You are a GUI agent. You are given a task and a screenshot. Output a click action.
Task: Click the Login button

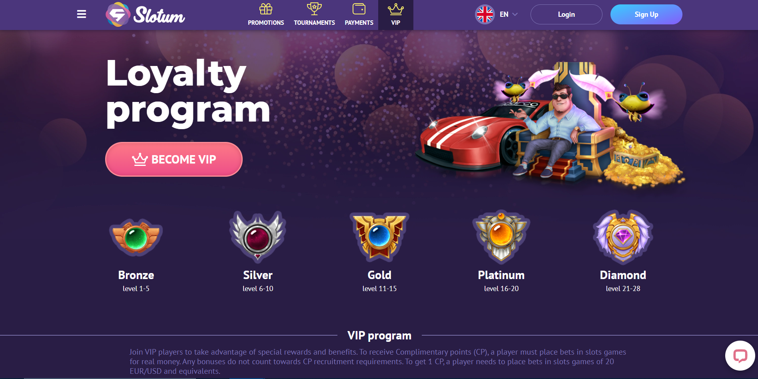[566, 14]
